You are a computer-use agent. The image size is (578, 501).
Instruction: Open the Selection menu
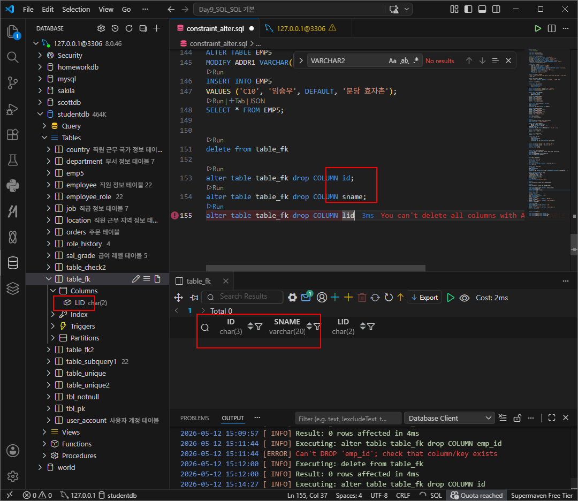tap(76, 9)
